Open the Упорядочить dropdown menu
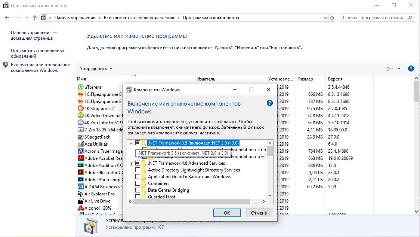 96,69
